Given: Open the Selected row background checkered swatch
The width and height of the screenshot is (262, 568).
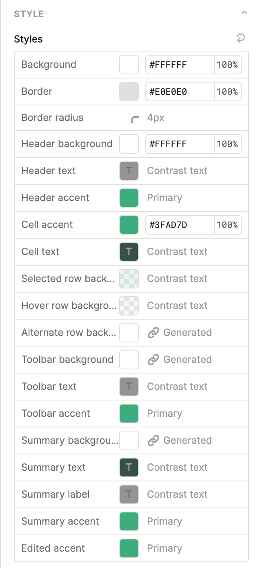Looking at the screenshot, I should click(x=129, y=279).
